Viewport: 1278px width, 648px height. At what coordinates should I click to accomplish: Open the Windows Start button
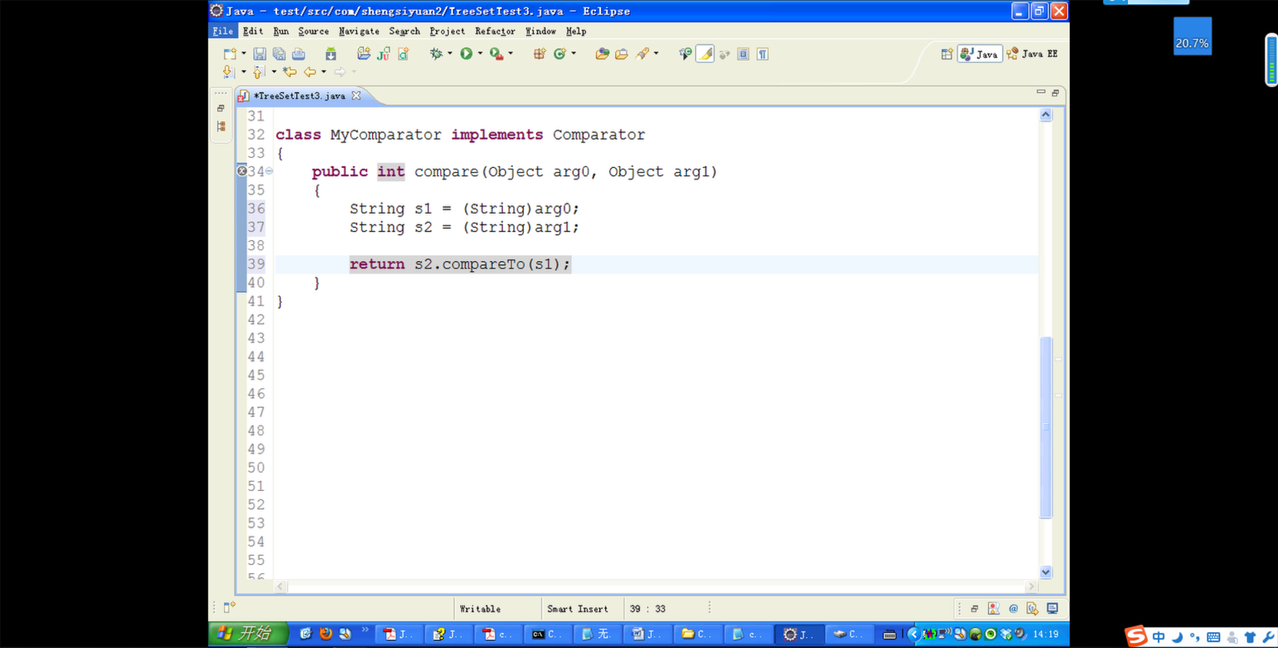coord(248,633)
